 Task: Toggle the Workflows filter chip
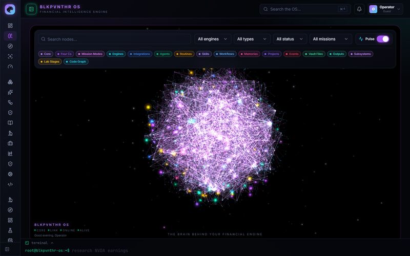tap(225, 54)
